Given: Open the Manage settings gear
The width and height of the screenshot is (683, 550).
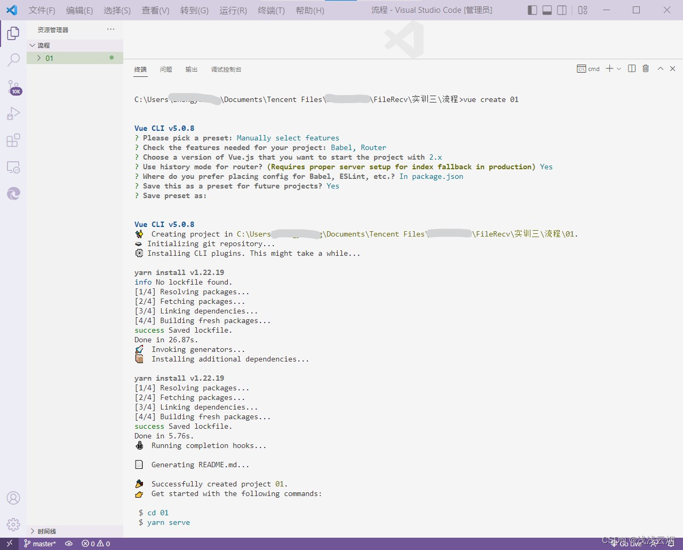Looking at the screenshot, I should [x=13, y=524].
